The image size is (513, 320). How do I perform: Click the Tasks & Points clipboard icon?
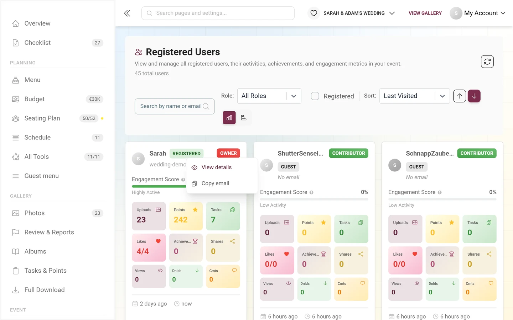pos(16,271)
